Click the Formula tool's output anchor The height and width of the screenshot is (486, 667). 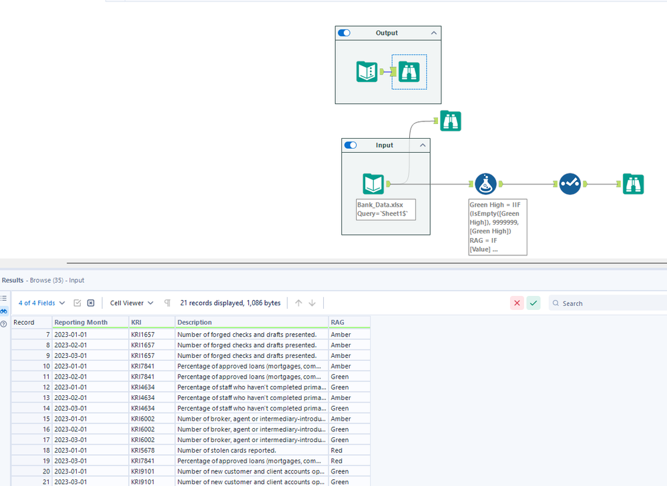(x=501, y=184)
